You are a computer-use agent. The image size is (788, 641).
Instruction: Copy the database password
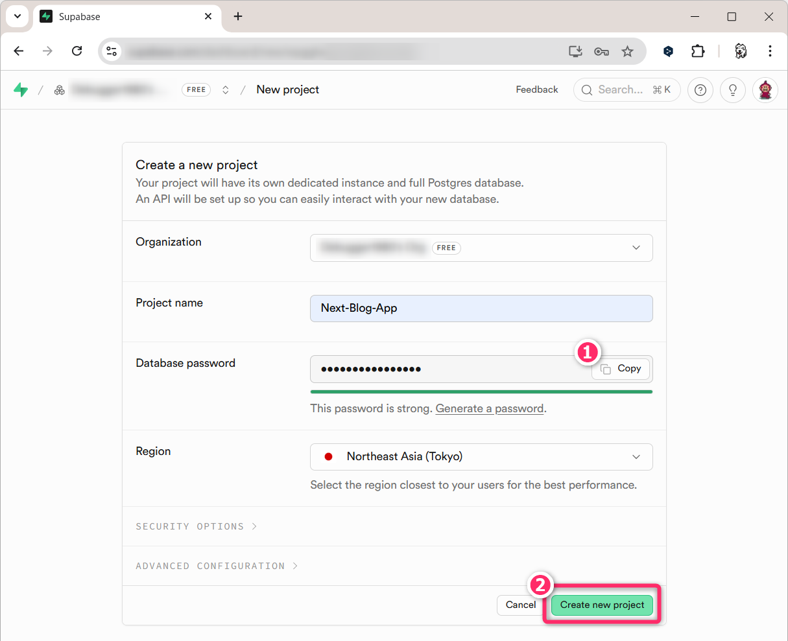[621, 369]
